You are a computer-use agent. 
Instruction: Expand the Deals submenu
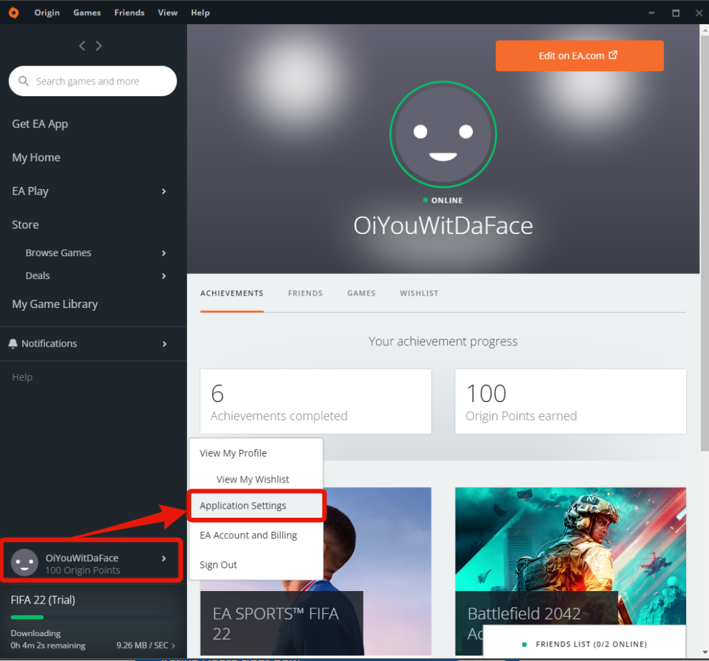163,275
